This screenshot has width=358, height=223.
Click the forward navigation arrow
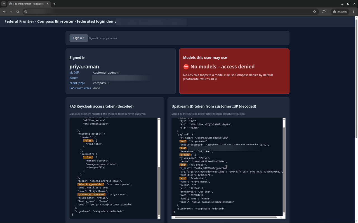11,12
